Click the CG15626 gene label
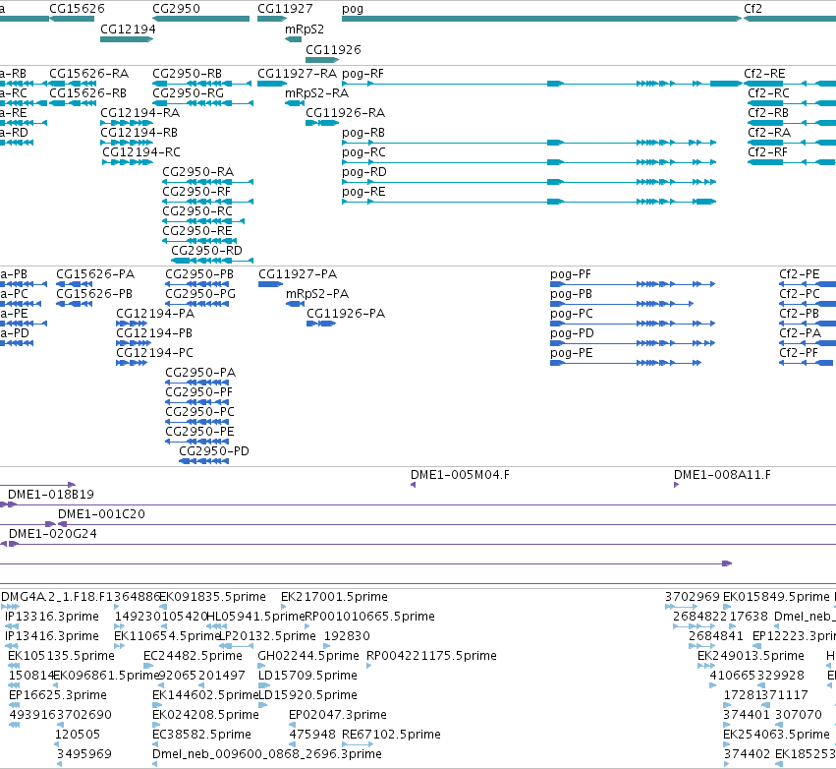 click(x=77, y=9)
